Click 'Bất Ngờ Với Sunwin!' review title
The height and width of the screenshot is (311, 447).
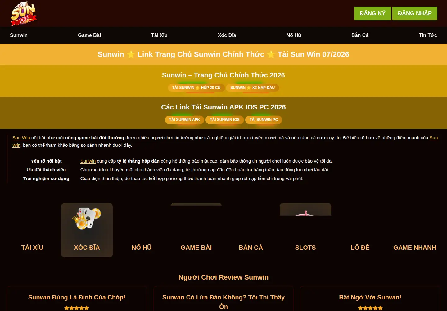point(370,297)
